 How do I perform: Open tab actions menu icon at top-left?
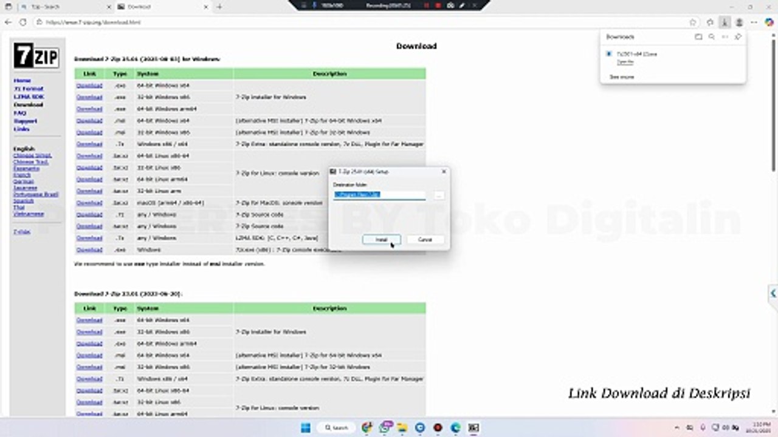[7, 7]
